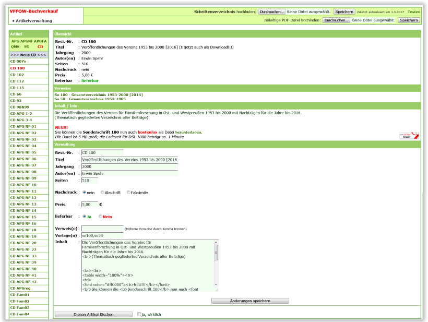Tick the 'ja, wirklich' confirmation checkbox
Viewport: 428px width, 322px height.
(x=139, y=314)
